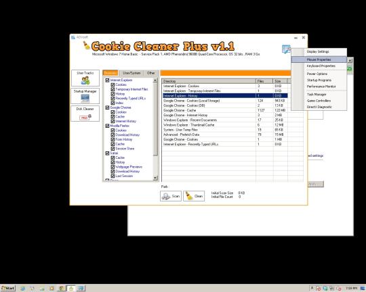Toggle the Session Store checkbox
This screenshot has height=292, width=366.
click(x=113, y=149)
